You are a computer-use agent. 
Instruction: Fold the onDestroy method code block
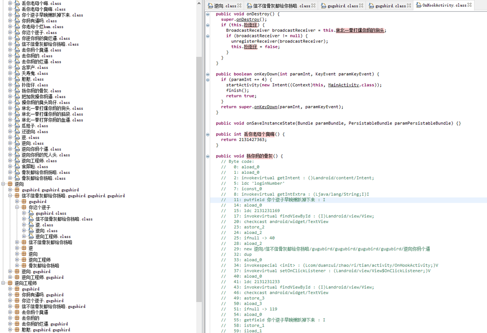pos(208,14)
